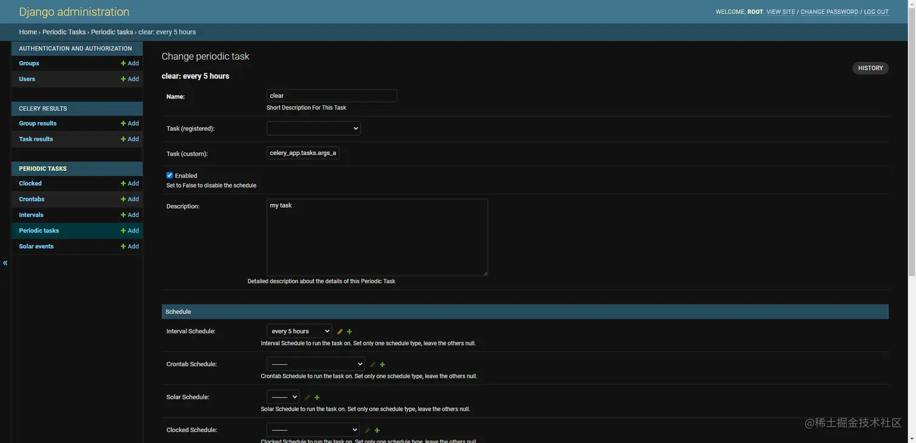Open Task results in the sidebar
Image resolution: width=916 pixels, height=443 pixels.
click(x=36, y=139)
